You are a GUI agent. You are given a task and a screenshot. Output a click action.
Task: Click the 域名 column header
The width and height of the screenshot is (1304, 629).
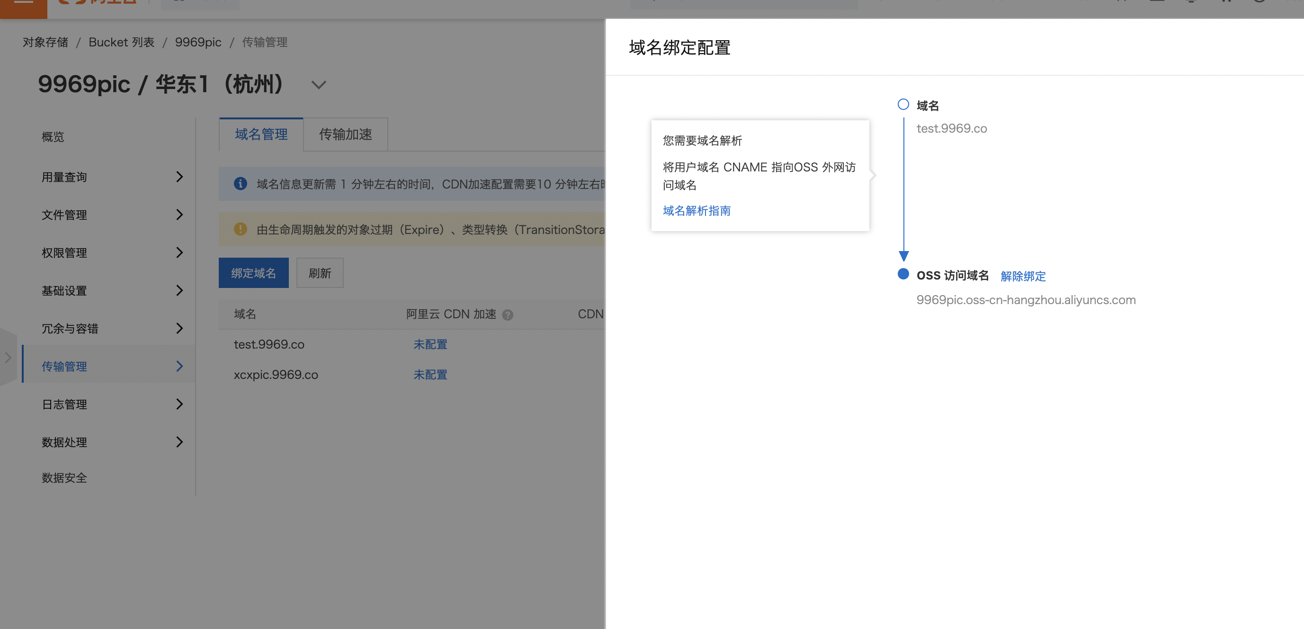tap(245, 314)
